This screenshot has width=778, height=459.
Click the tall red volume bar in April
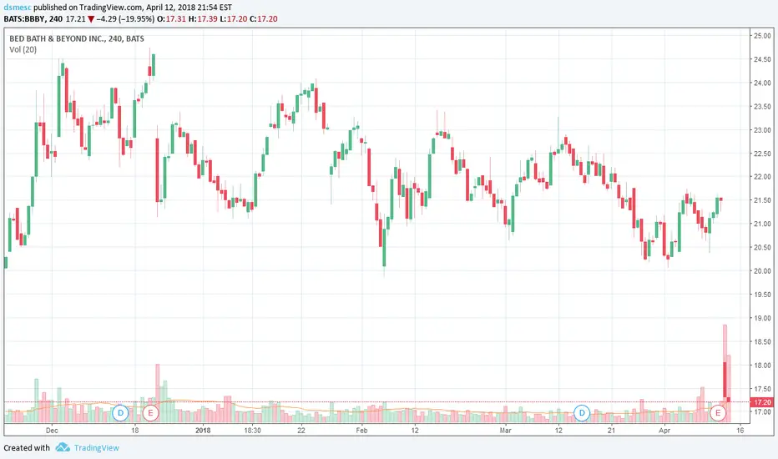point(725,373)
